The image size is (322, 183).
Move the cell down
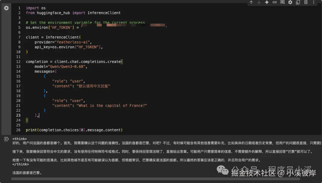coord(259,2)
